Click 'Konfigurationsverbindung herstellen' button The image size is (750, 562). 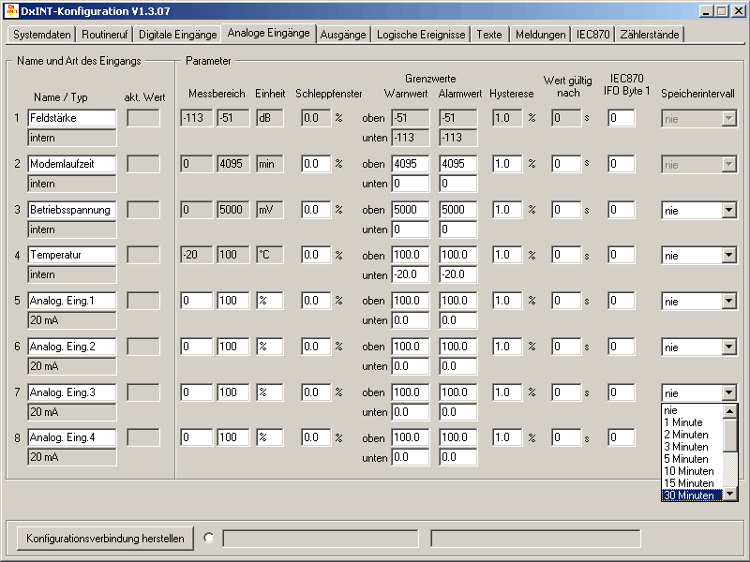[x=106, y=538]
